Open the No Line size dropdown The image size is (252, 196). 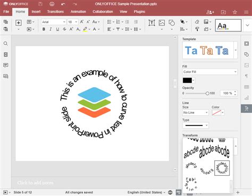[196, 113]
